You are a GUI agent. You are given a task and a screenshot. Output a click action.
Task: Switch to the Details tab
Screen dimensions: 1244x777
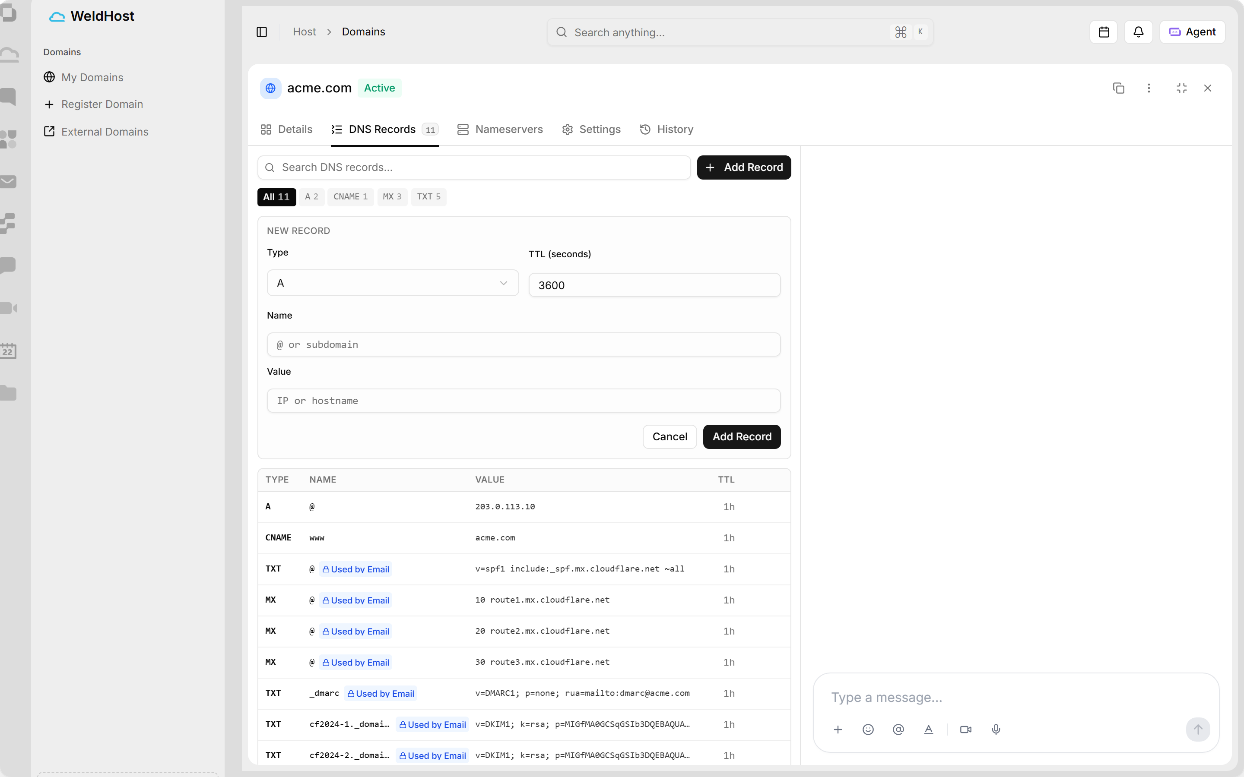point(286,129)
